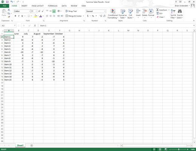196x151 pixels.
Task: Click the Paste clipboard icon
Action: [4, 12]
